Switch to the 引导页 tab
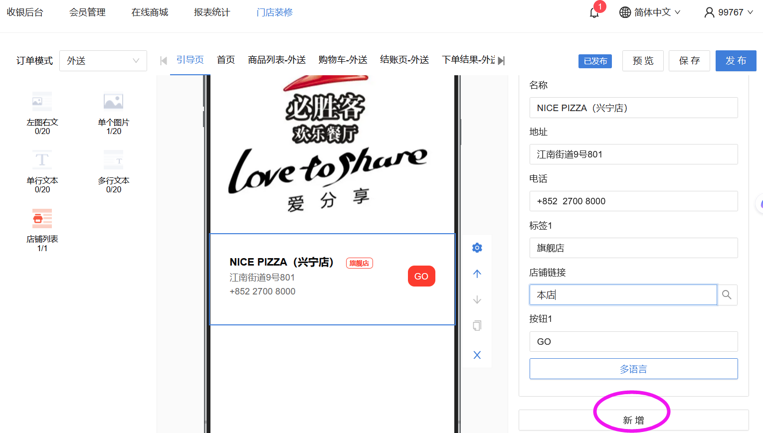Viewport: 763px width, 433px height. [190, 60]
